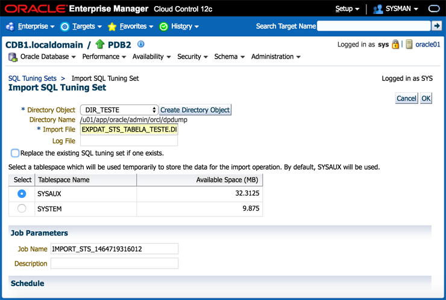Open the Directory Object dropdown
The height and width of the screenshot is (300, 446).
tap(119, 110)
